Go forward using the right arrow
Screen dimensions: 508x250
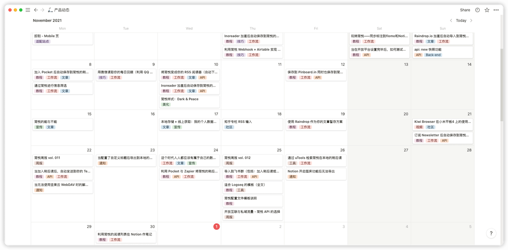(x=42, y=10)
